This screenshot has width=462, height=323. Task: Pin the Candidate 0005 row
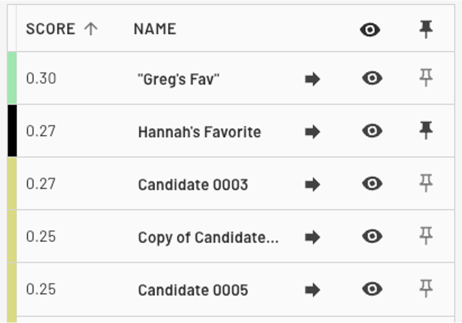point(426,289)
